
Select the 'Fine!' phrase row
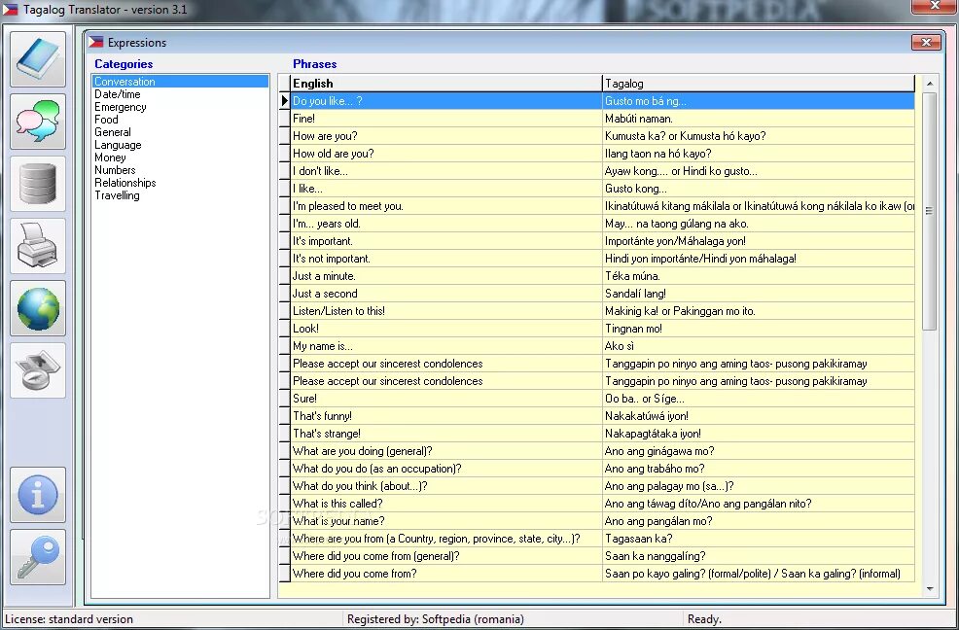(x=445, y=119)
